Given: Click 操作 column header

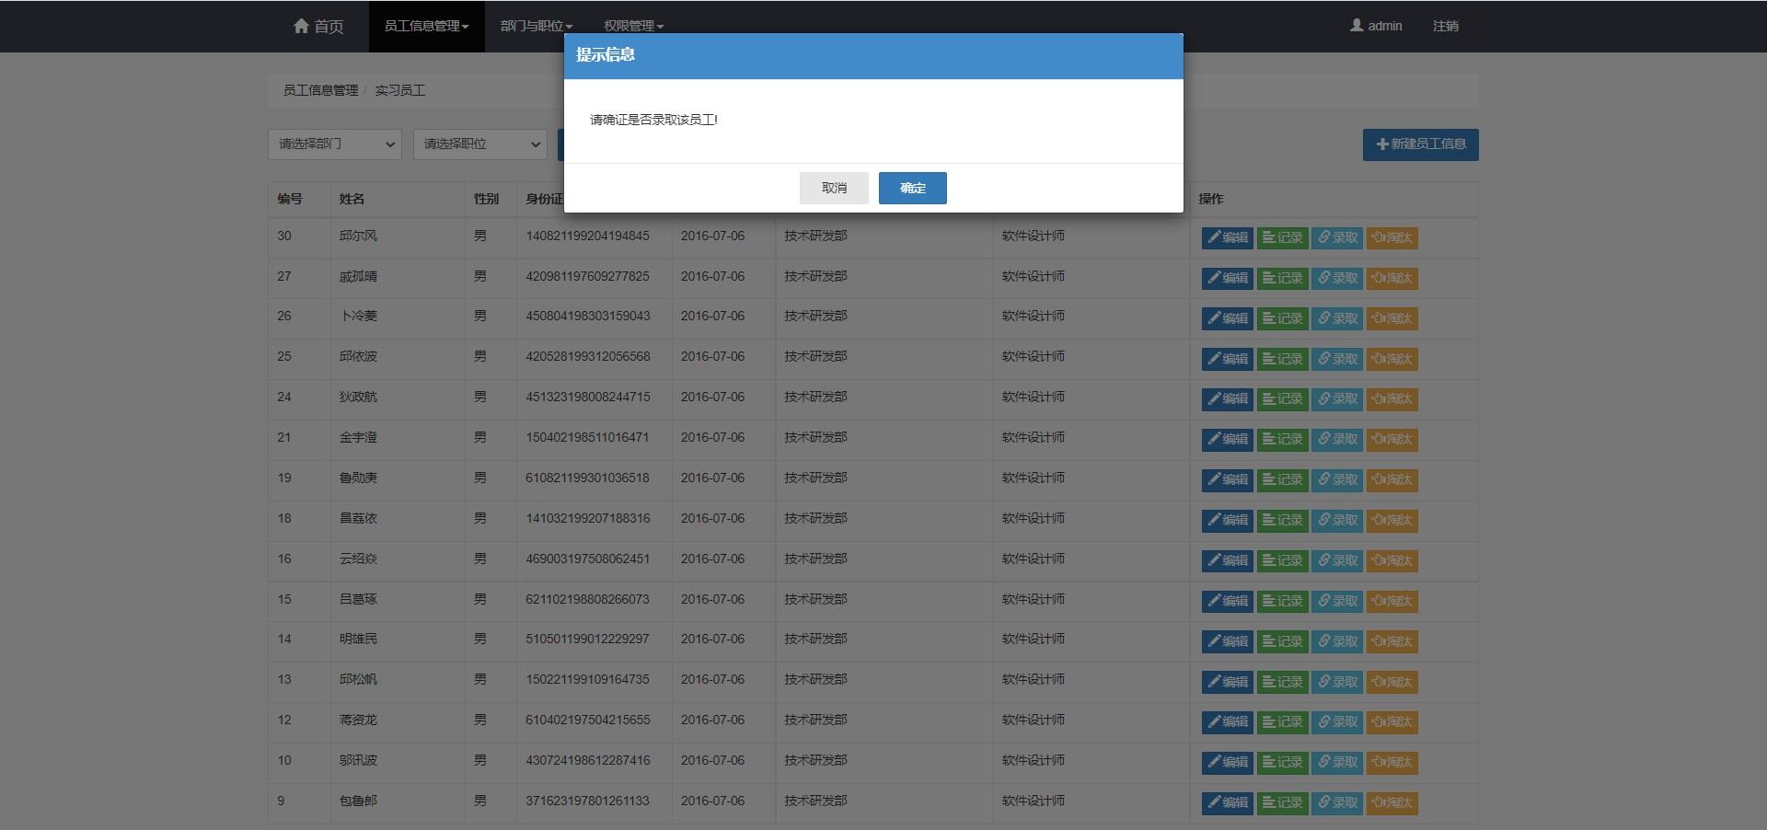Looking at the screenshot, I should tap(1211, 199).
